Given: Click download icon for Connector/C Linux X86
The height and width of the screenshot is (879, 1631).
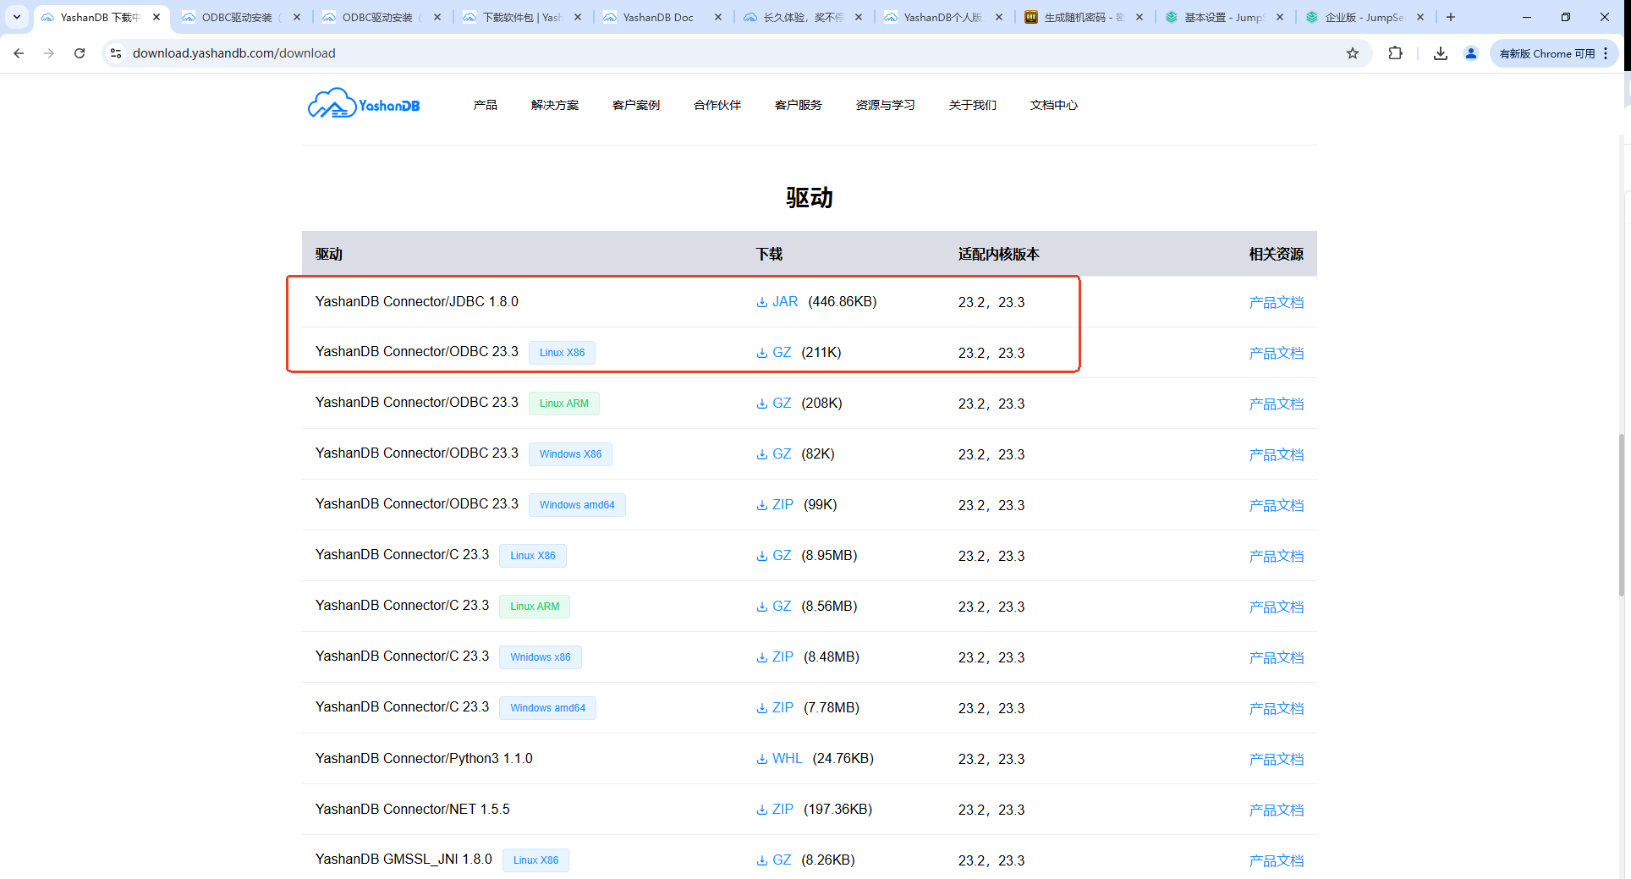Looking at the screenshot, I should [761, 556].
